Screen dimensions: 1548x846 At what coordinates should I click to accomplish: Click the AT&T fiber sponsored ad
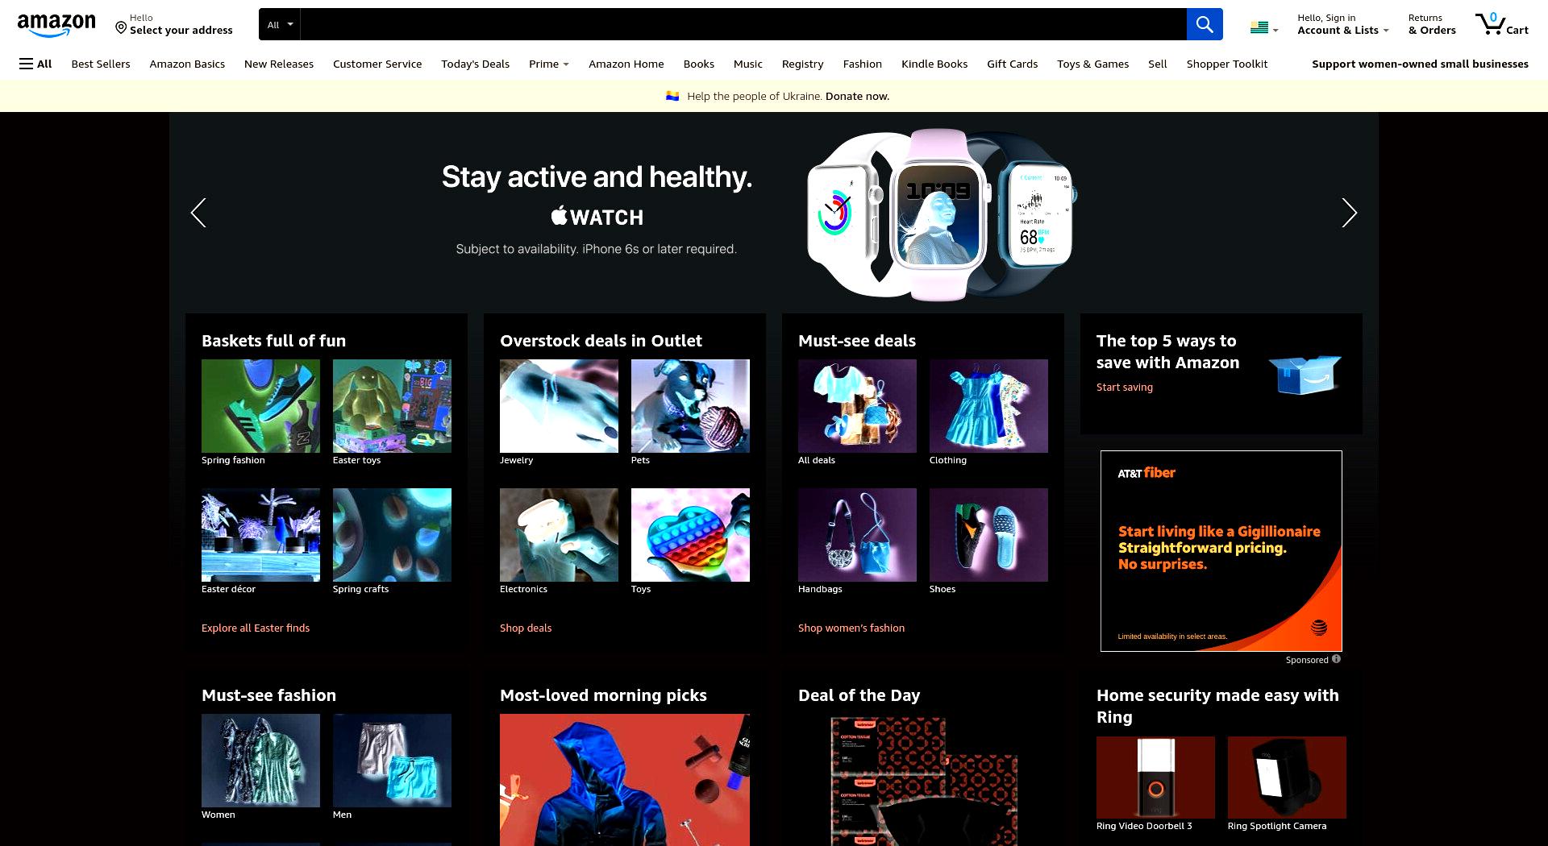coord(1221,551)
